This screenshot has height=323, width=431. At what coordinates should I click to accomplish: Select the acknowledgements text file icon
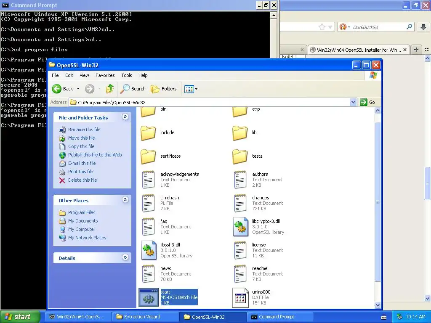click(x=149, y=180)
